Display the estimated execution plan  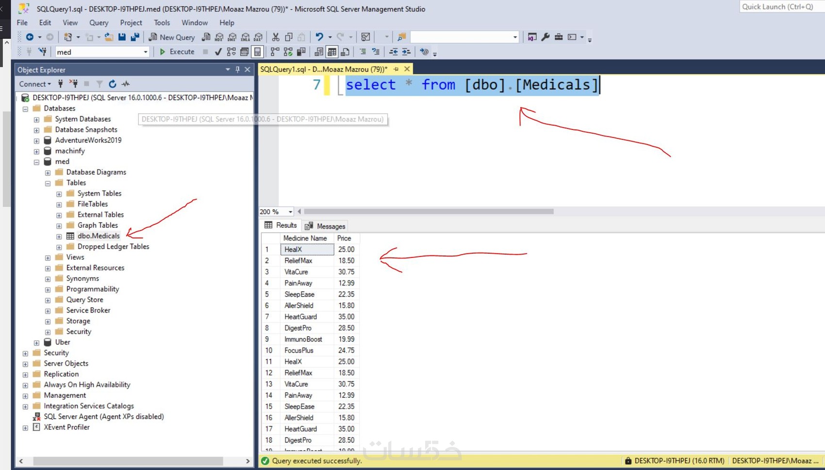[x=231, y=52]
